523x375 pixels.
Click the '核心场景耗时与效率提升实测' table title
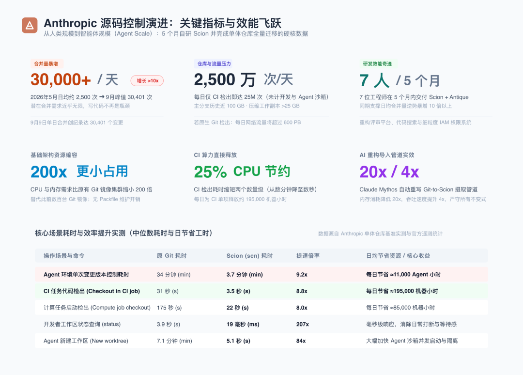tap(124, 233)
